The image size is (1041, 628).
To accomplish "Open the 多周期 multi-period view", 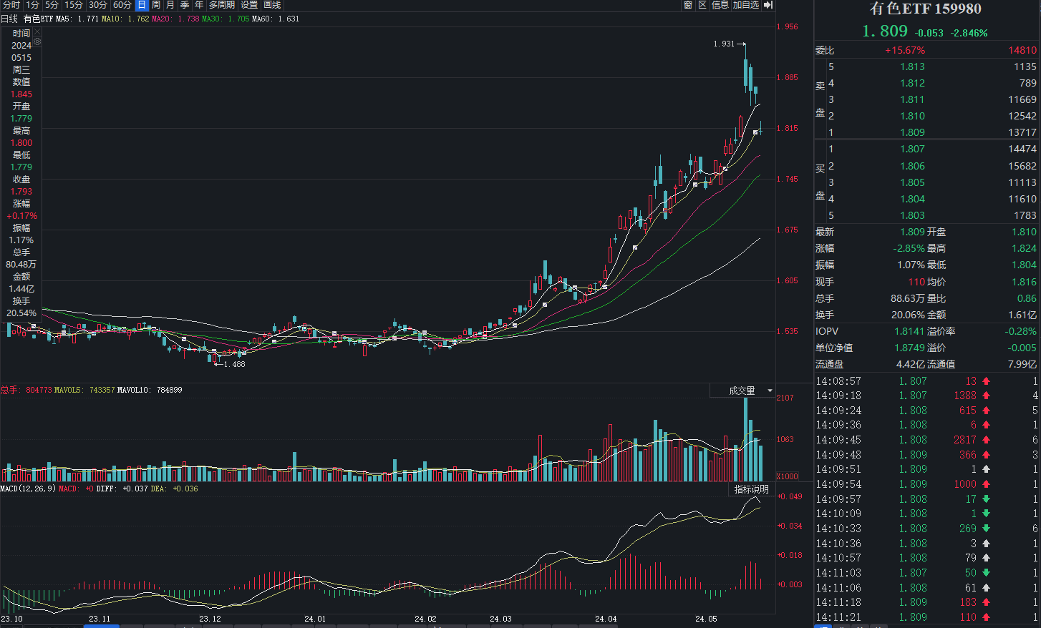I will [x=222, y=5].
